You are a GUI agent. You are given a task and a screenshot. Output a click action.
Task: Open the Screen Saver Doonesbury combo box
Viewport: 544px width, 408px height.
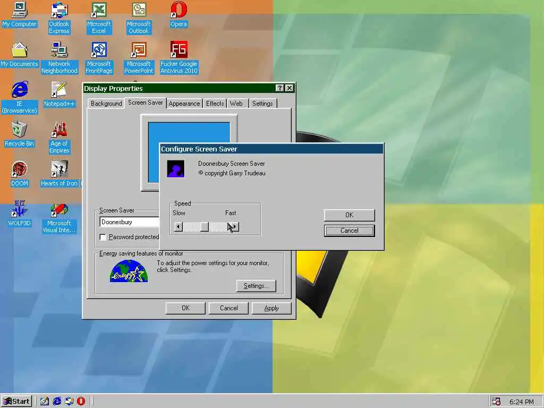130,222
